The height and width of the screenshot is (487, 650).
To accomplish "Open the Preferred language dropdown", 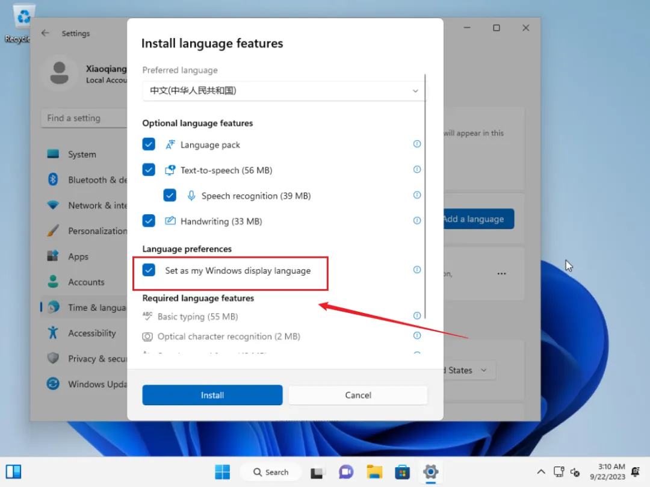I will (283, 91).
